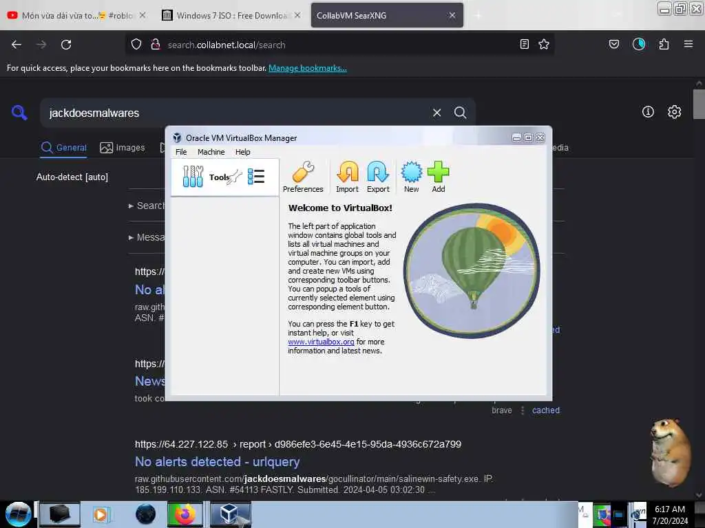
Task: Open the Windows Start orb
Action: [18, 514]
